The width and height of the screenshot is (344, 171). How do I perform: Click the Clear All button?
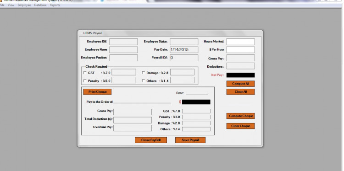pyautogui.click(x=241, y=92)
